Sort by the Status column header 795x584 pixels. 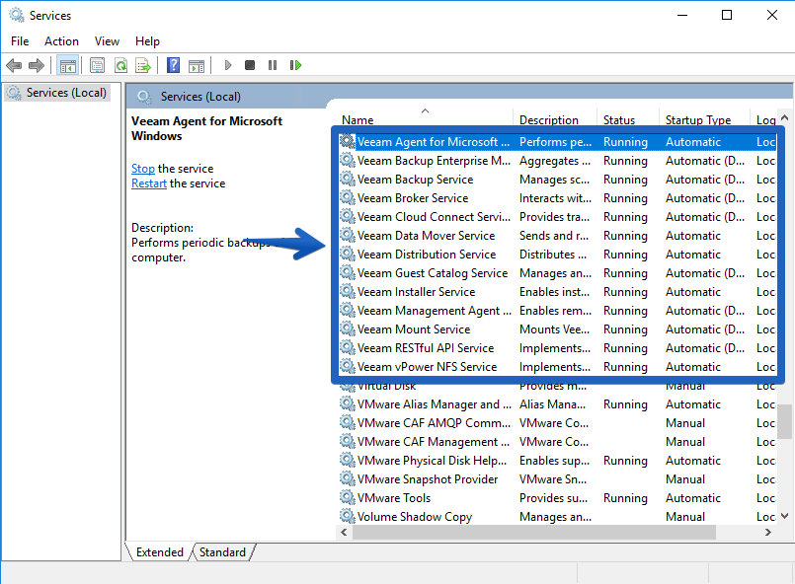(619, 120)
